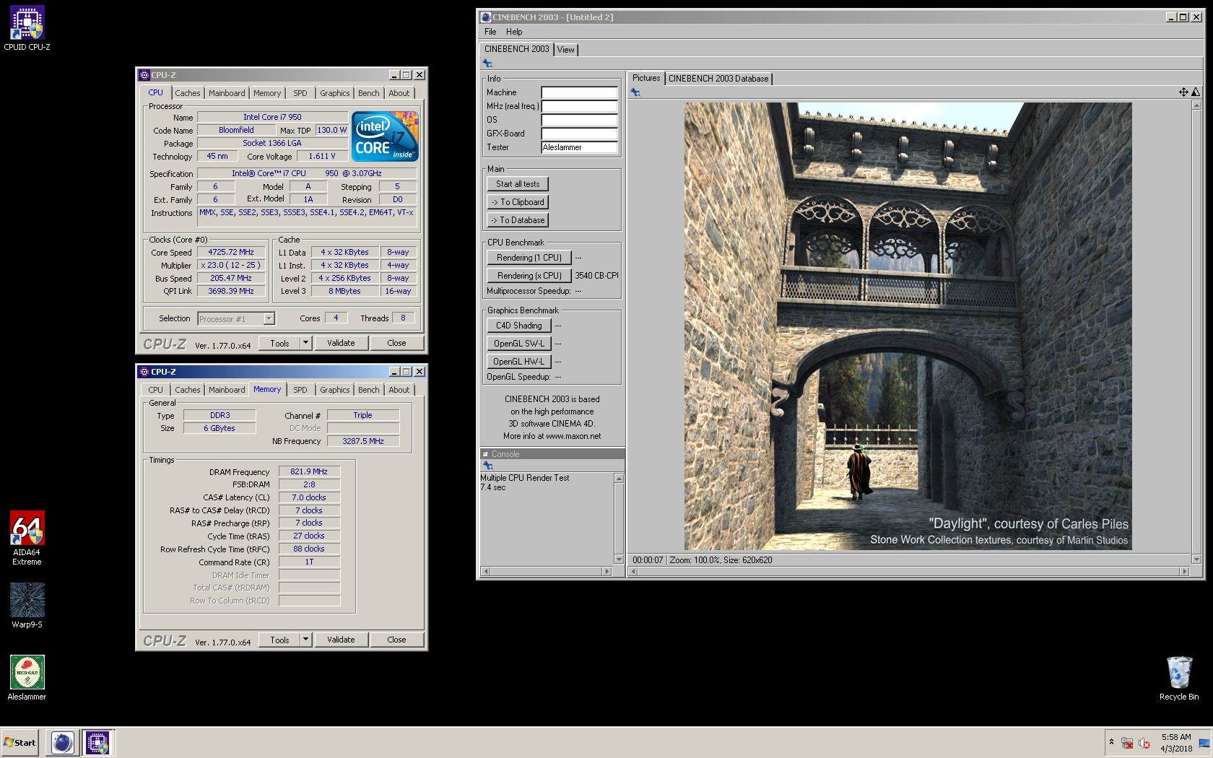This screenshot has width=1213, height=758.
Task: Click the Intel Core i7 logo
Action: pos(385,136)
